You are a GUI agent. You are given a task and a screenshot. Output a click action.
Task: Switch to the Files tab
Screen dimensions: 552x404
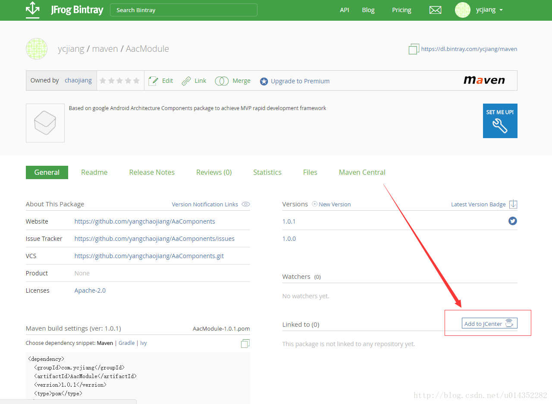[310, 172]
